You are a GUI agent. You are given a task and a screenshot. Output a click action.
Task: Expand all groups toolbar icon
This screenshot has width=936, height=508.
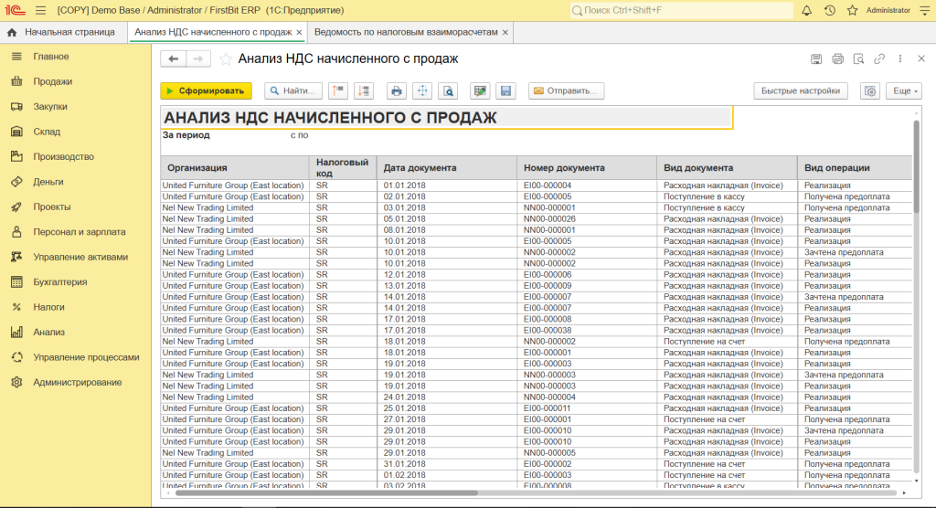(x=364, y=90)
